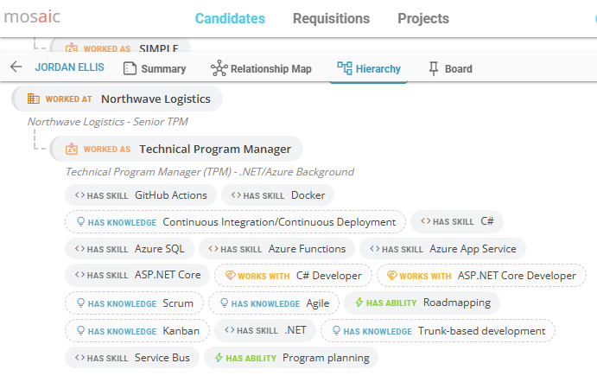
Task: Click the C# Developer label
Action: [329, 276]
